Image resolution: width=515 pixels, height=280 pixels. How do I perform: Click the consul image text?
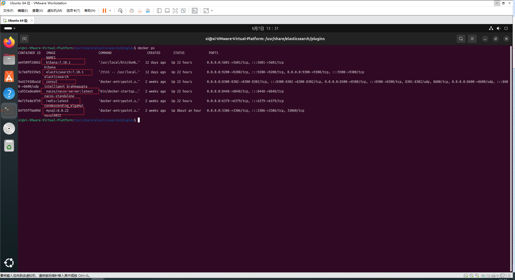coord(52,82)
